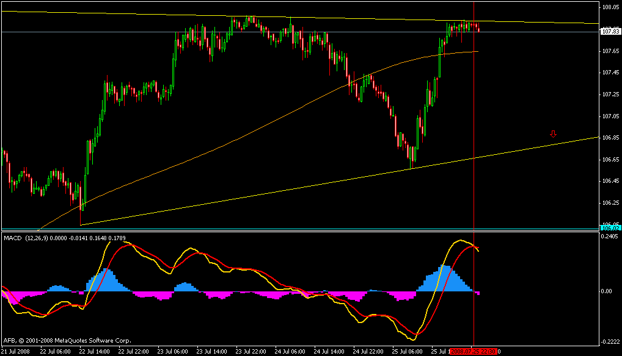This screenshot has height=356, width=622.
Task: Click the 108.05 price scale label
Action: tap(609, 7)
